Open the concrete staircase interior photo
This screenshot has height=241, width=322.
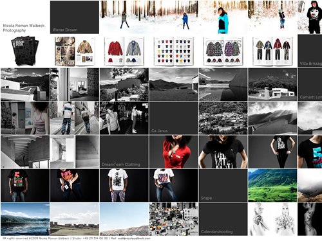pyautogui.click(x=25, y=152)
